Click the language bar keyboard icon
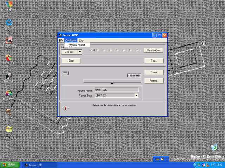225x168 pixels. [x=157, y=159]
